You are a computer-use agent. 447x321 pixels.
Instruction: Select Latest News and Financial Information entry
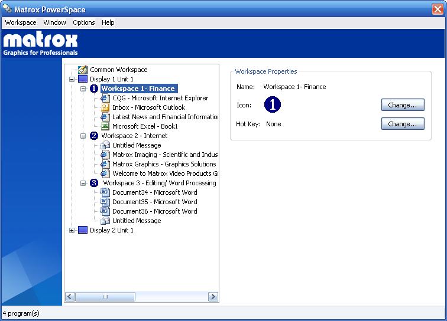pyautogui.click(x=165, y=117)
